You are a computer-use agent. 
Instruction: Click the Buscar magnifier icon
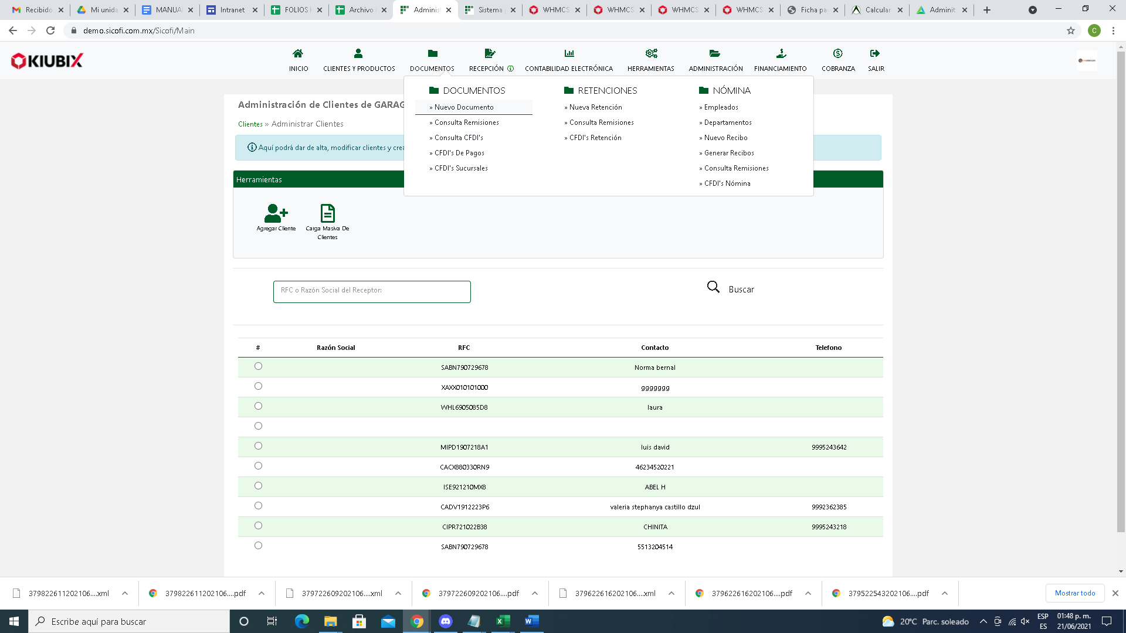click(x=713, y=287)
